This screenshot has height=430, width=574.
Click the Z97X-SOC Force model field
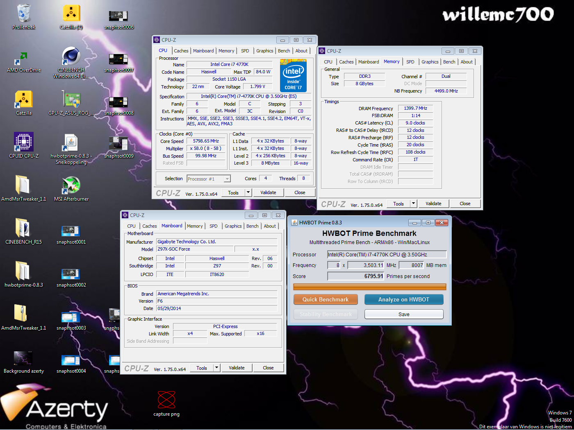point(195,249)
